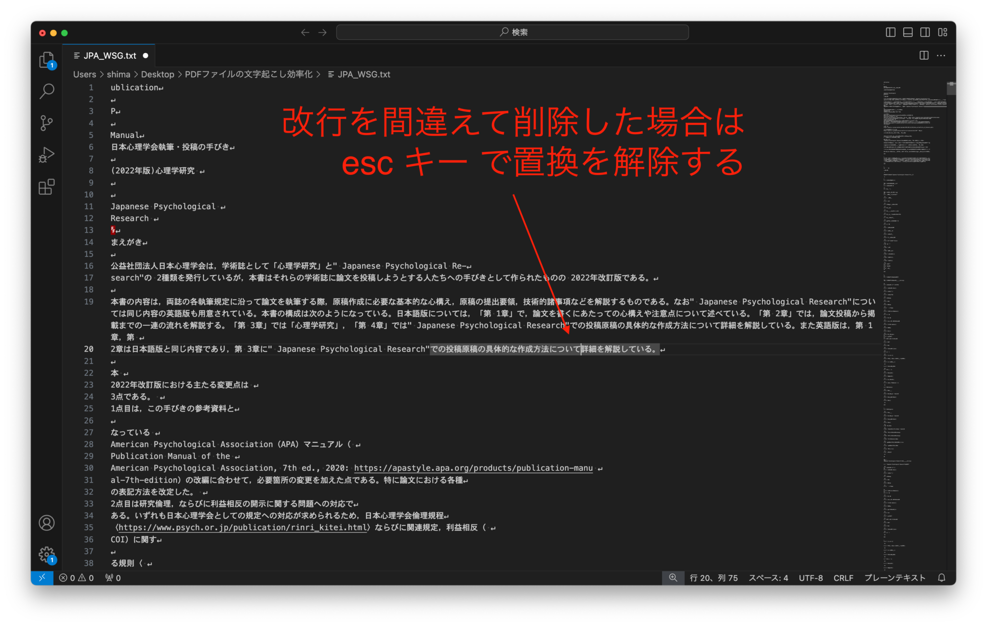
Task: Click the ports forwarded status item
Action: 113,578
